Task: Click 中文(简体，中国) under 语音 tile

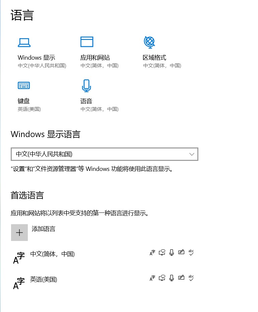Action: click(100, 109)
